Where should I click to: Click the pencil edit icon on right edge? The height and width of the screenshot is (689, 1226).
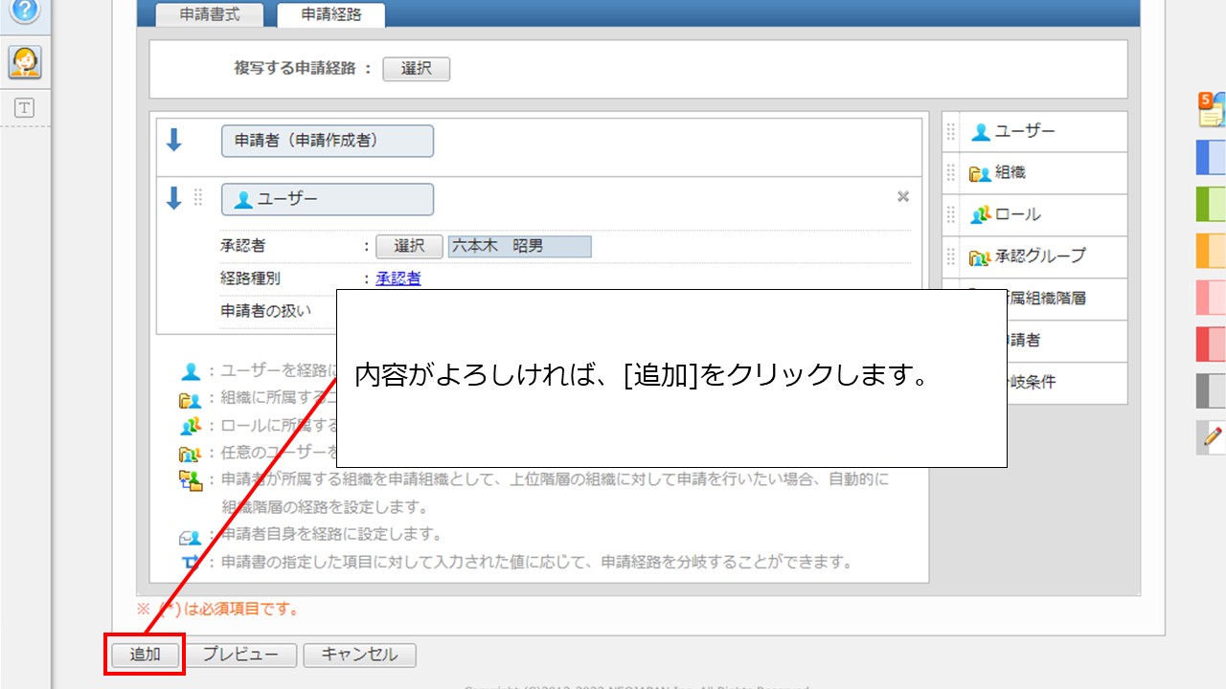tap(1212, 437)
